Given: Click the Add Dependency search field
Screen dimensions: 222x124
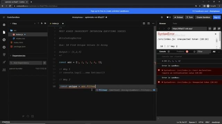Looking at the screenshot, I should [26, 63].
